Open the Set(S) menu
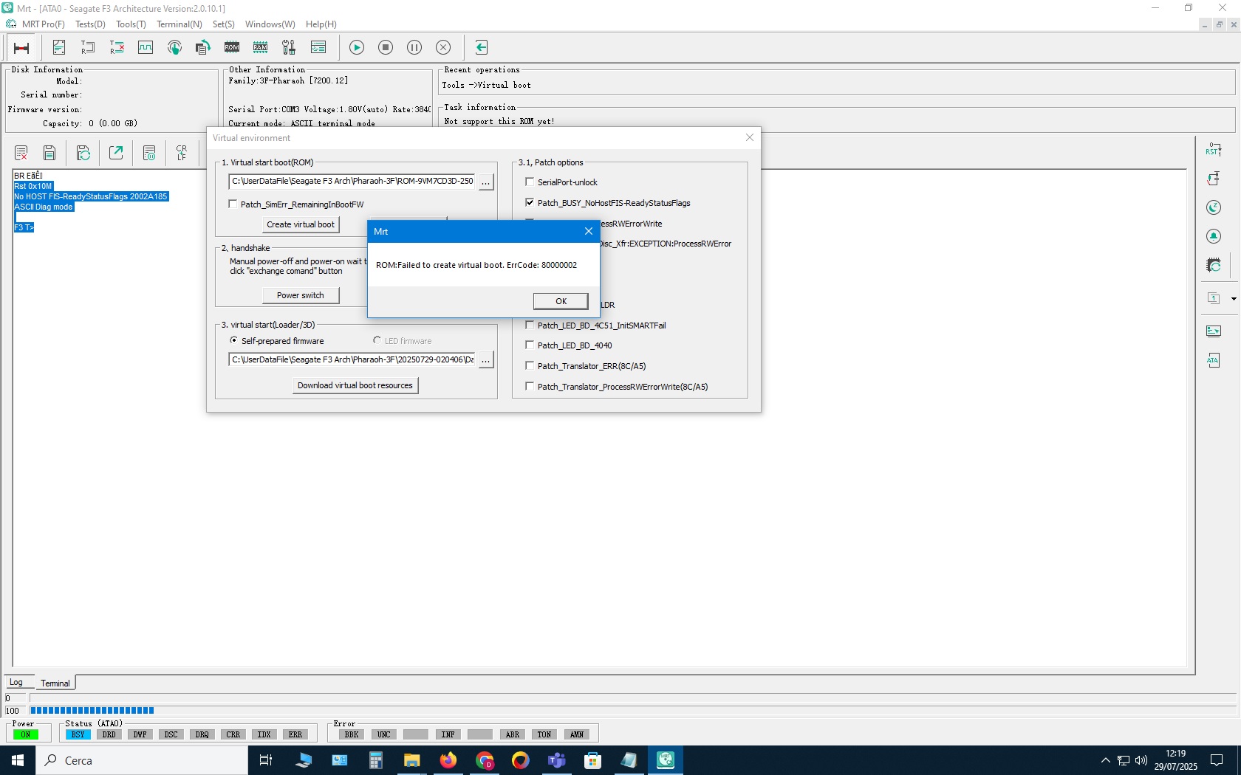 pyautogui.click(x=224, y=24)
